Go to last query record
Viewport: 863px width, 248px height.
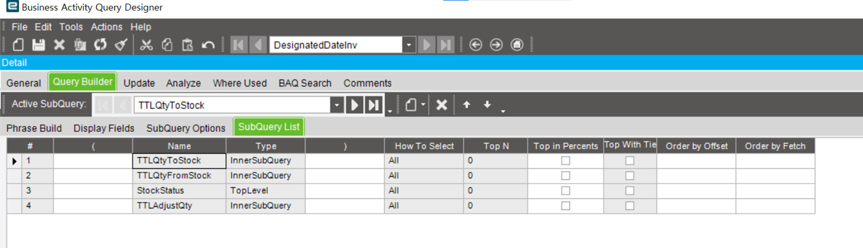pyautogui.click(x=446, y=45)
